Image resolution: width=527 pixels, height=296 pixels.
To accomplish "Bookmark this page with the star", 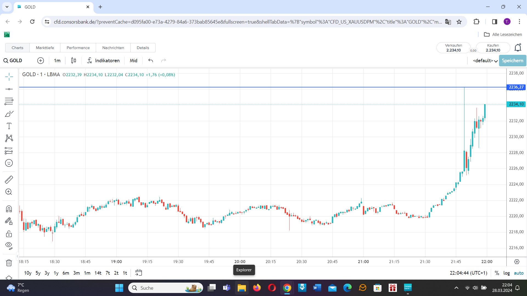I will pos(459,22).
